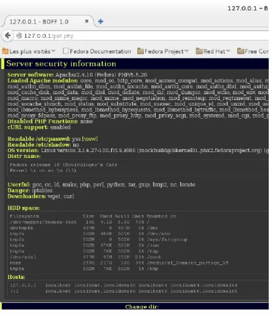Click Loaded Apache modules label
The width and height of the screenshot is (272, 316).
pos(42,81)
